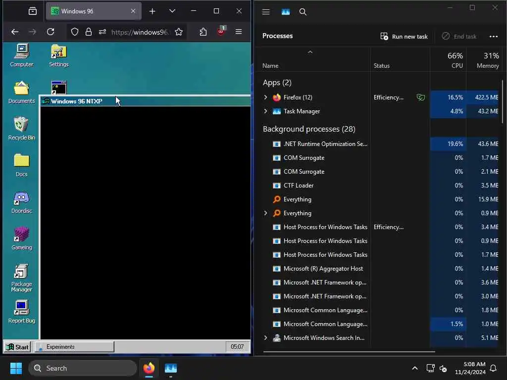The height and width of the screenshot is (380, 507).
Task: Open the Settings desktop icon in Windows 96
Action: coord(59,55)
